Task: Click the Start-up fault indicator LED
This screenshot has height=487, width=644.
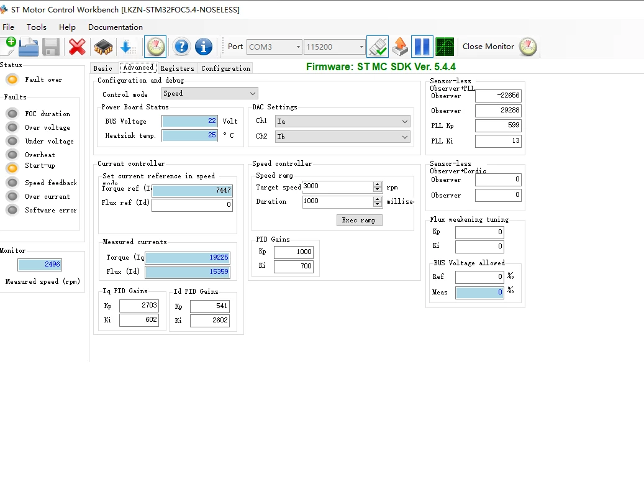Action: 13,168
